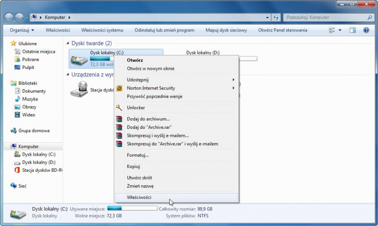Viewport: 378px width, 226px height.
Task: Collapse the Dyski twarde group
Action: (68, 43)
